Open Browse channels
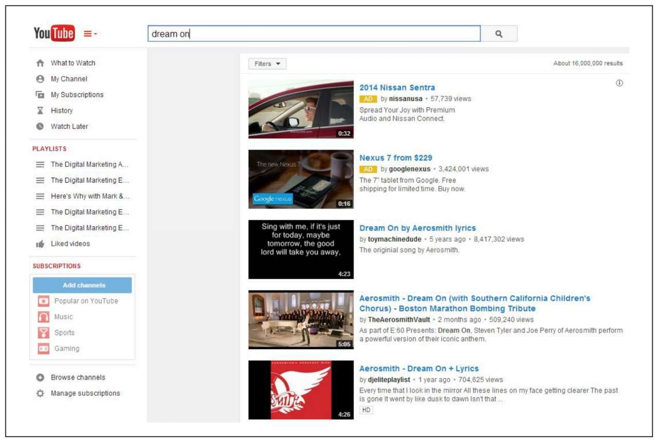 tap(78, 378)
